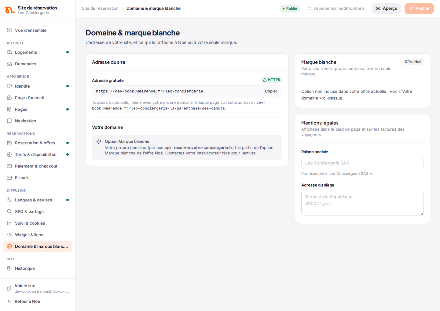Click the HTTPS badge
The image size is (440, 311).
coord(271,80)
